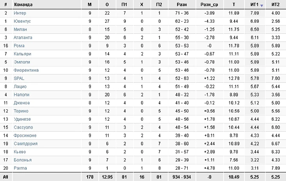Sort by the О points column header
The height and width of the screenshot is (181, 286).
(x=107, y=5)
